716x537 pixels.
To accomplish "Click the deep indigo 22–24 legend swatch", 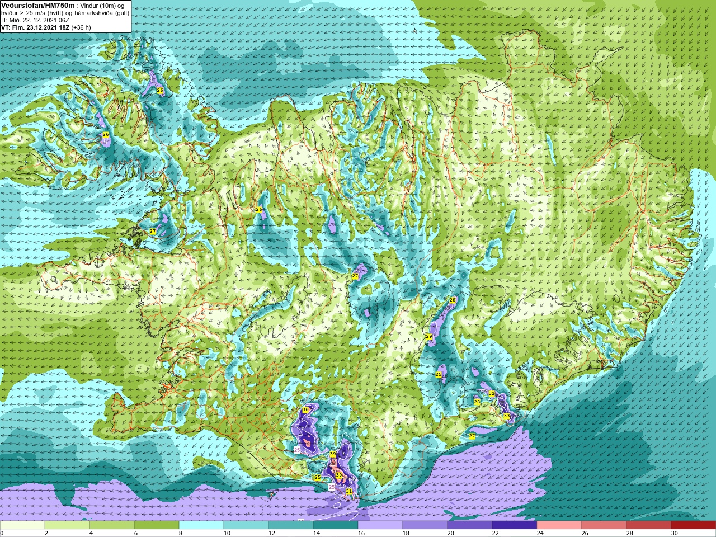I will point(515,525).
